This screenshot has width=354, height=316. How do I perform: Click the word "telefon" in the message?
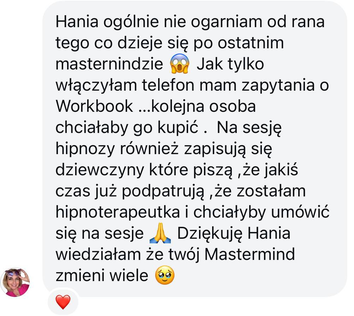(x=168, y=85)
